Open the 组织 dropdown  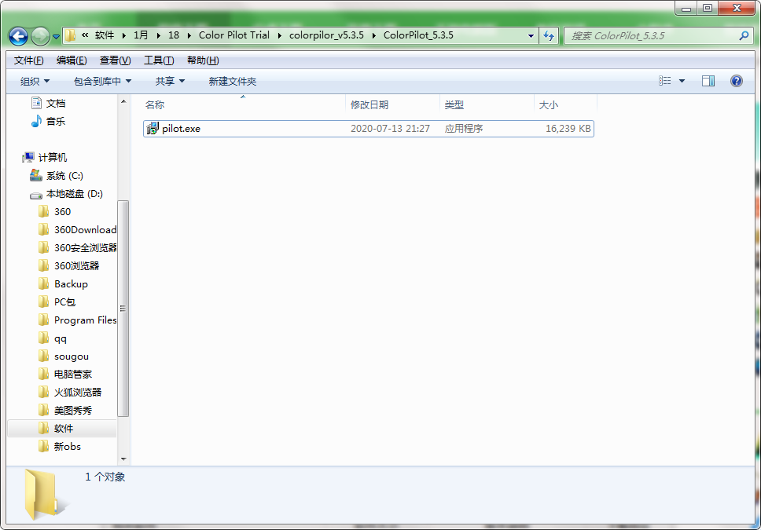(35, 81)
